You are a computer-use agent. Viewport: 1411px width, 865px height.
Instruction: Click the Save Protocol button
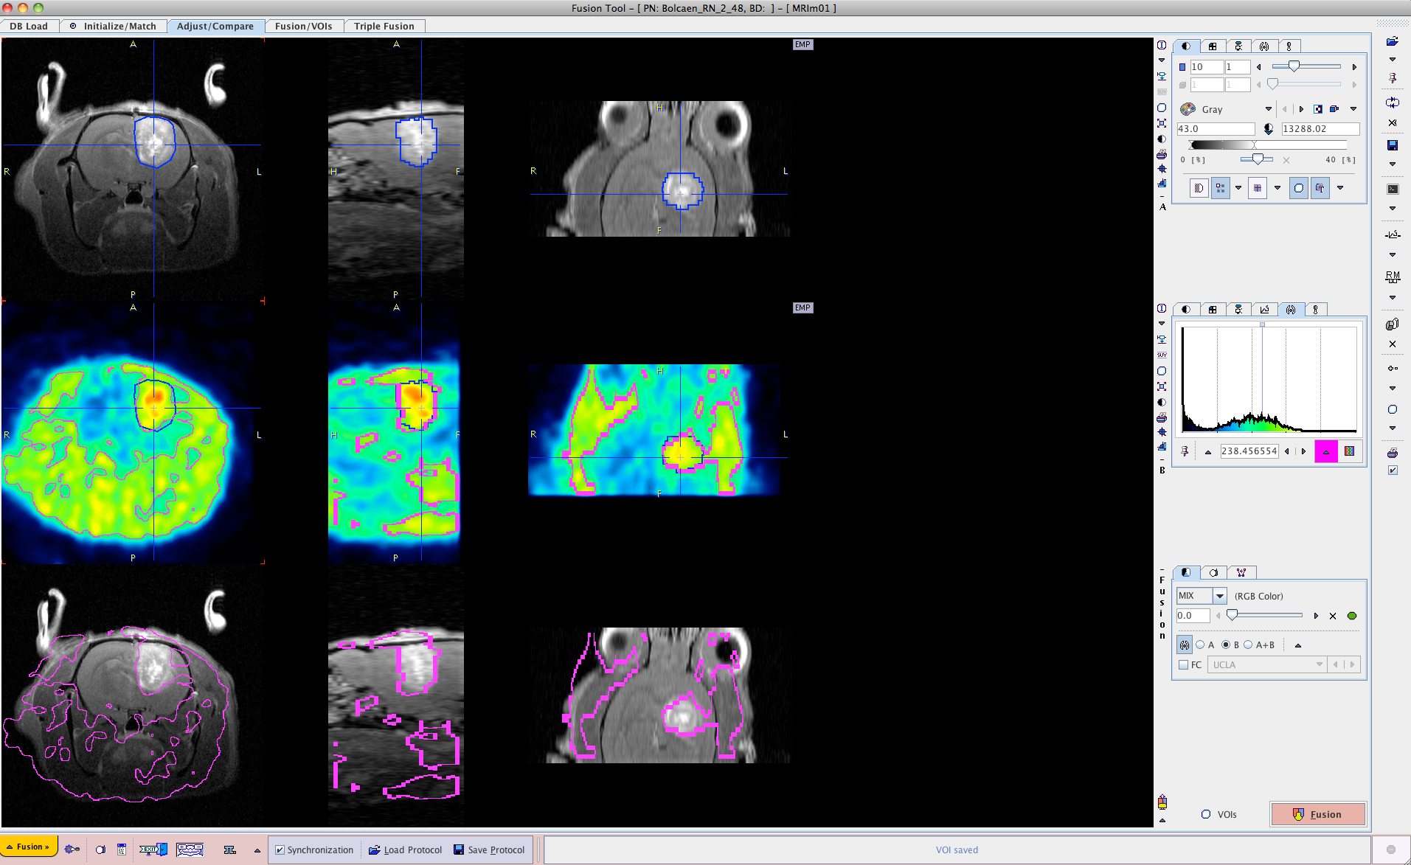tap(488, 850)
